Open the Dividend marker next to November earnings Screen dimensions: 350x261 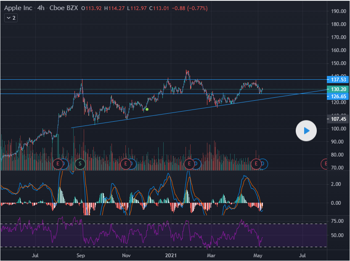coord(132,163)
